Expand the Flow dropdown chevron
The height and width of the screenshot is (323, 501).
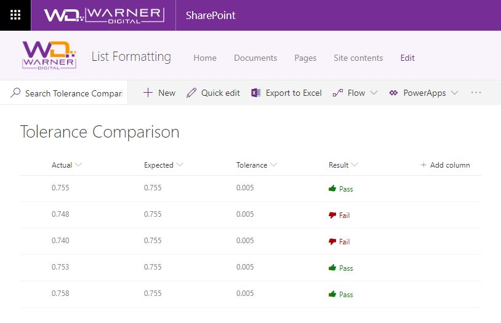[374, 93]
